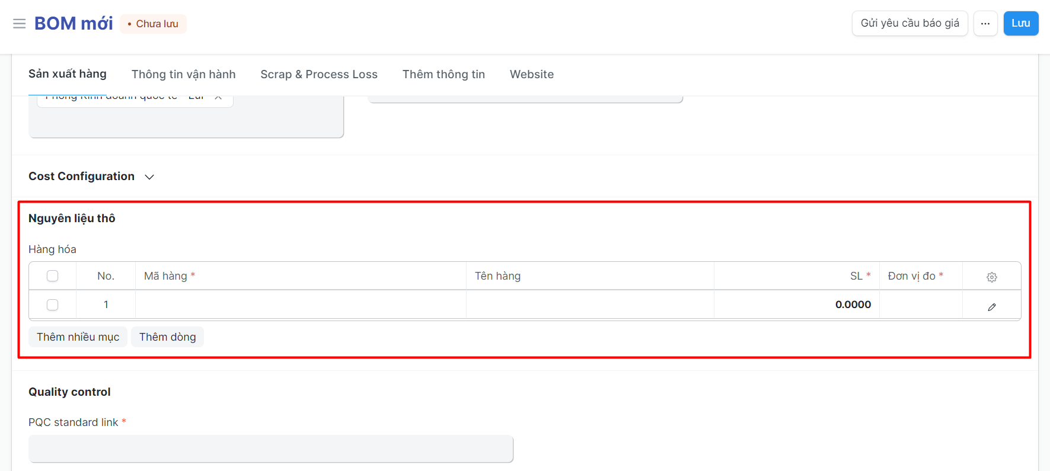The image size is (1050, 471).
Task: Click the table settings gear icon
Action: [991, 277]
